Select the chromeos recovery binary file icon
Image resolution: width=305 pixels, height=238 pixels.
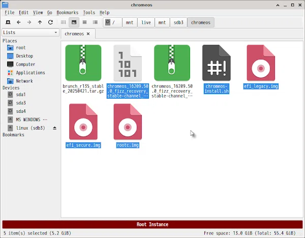128,63
